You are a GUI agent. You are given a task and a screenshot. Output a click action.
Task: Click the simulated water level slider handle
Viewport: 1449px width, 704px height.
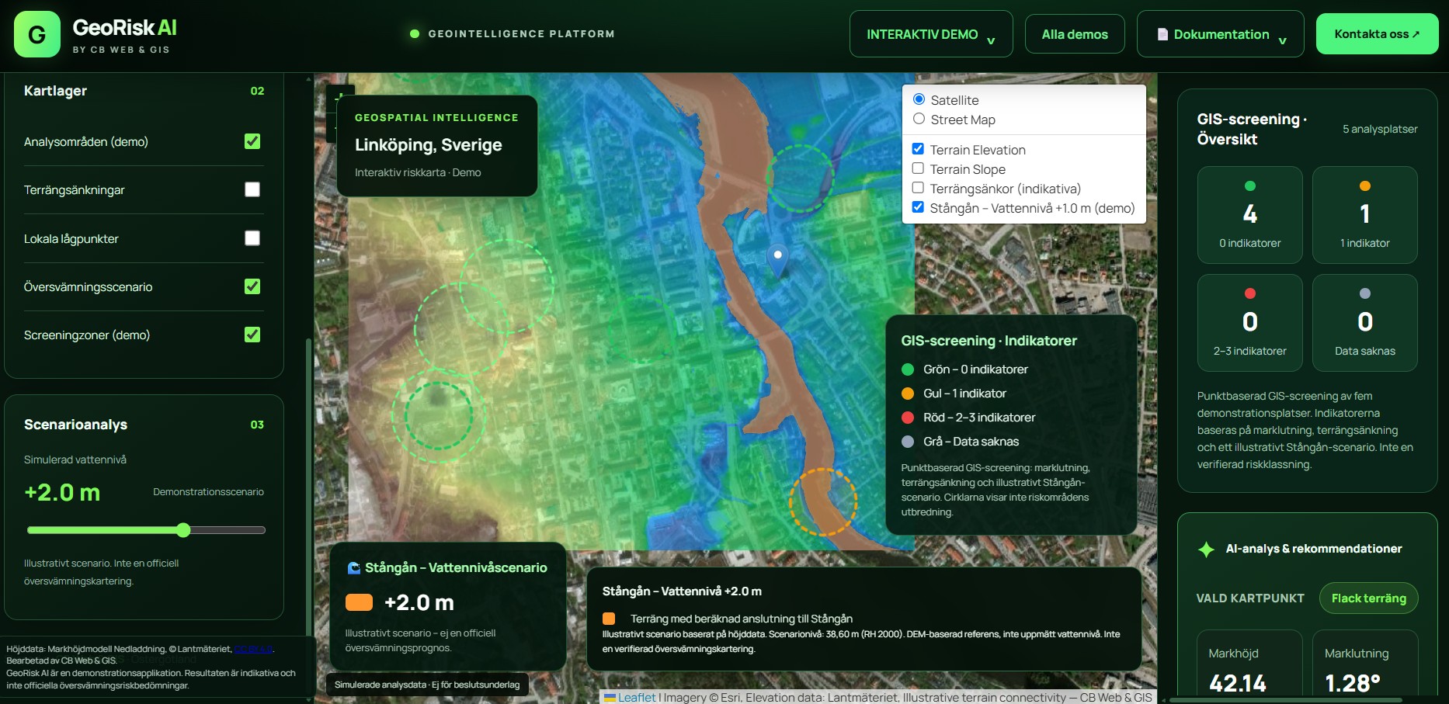[x=183, y=530]
